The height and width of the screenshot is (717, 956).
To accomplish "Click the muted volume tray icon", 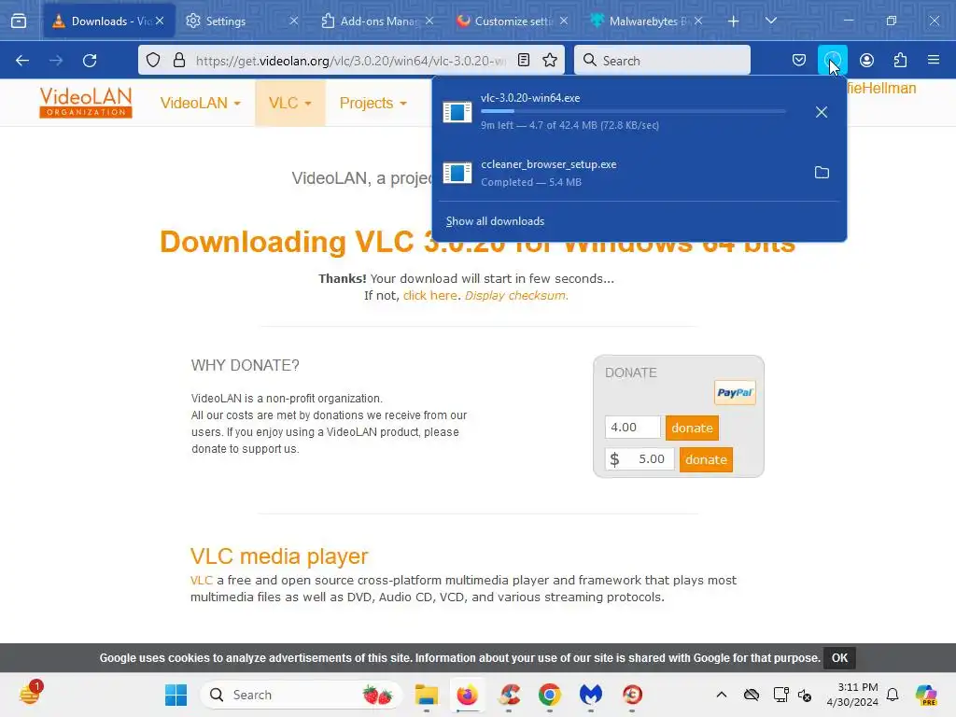I will pyautogui.click(x=805, y=695).
